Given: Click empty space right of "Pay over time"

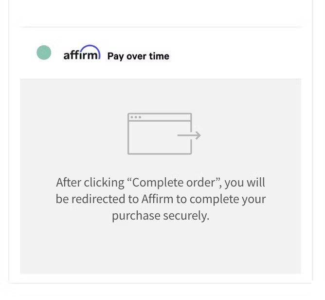Looking at the screenshot, I should (x=234, y=55).
